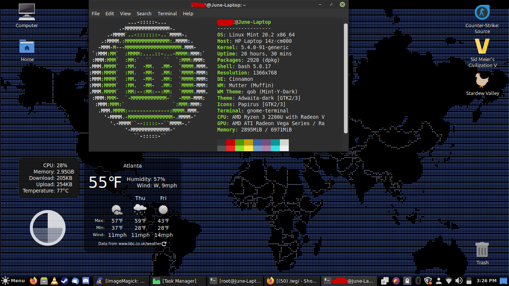Click the Bluetooth tray icon

[418, 281]
